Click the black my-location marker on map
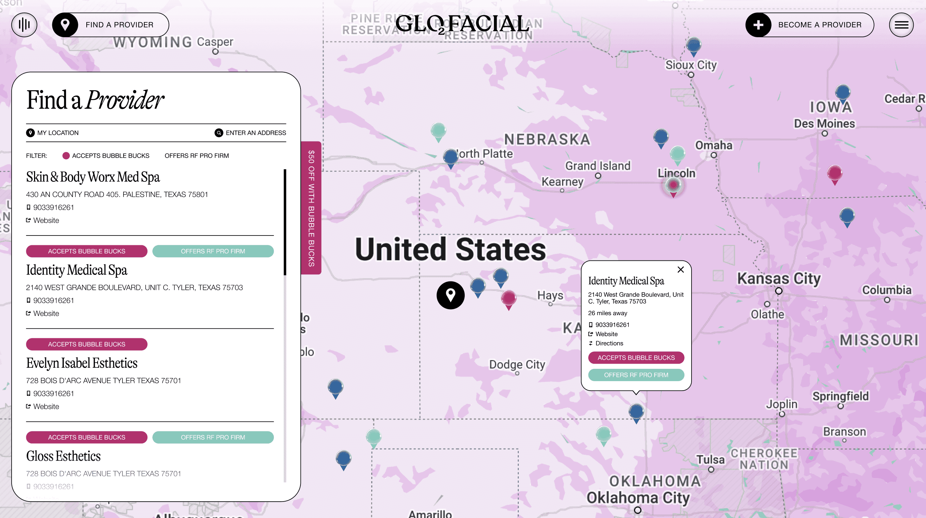This screenshot has width=926, height=518. point(450,295)
